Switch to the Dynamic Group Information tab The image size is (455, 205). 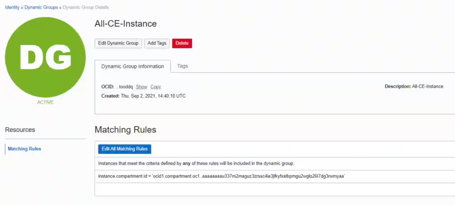point(132,67)
